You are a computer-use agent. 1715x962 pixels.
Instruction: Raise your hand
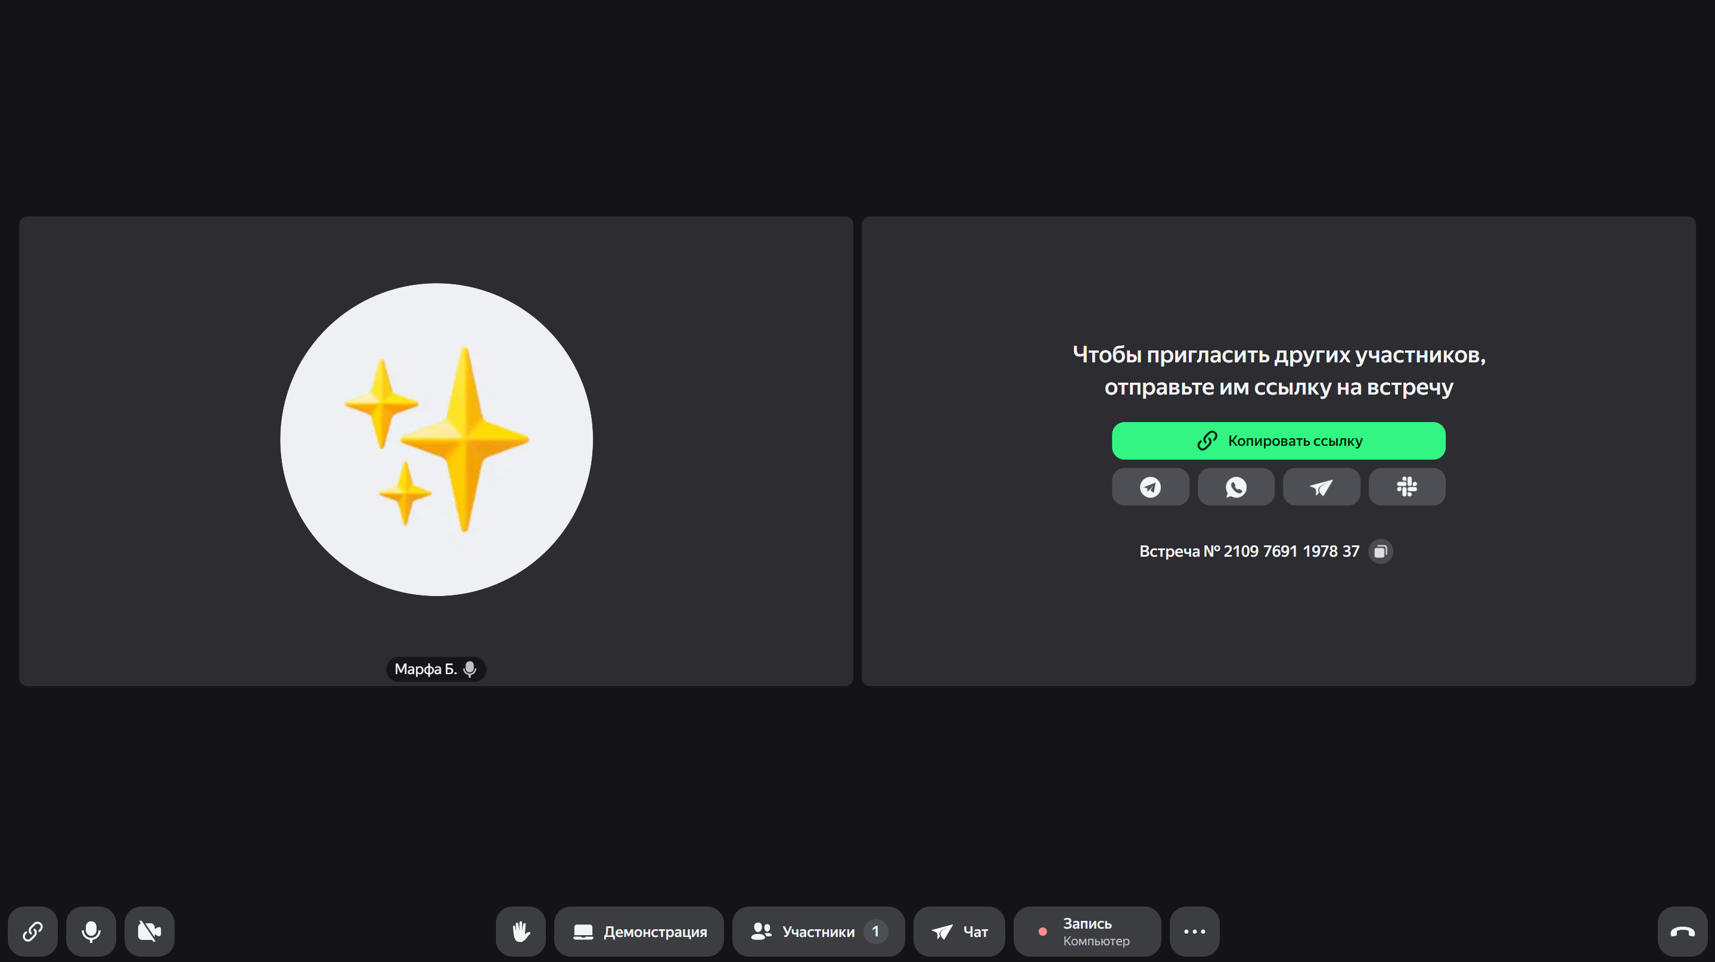(521, 931)
